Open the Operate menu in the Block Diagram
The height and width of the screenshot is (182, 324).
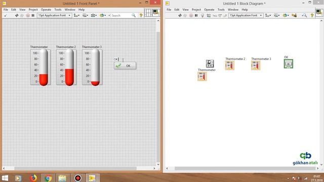[x=209, y=10]
